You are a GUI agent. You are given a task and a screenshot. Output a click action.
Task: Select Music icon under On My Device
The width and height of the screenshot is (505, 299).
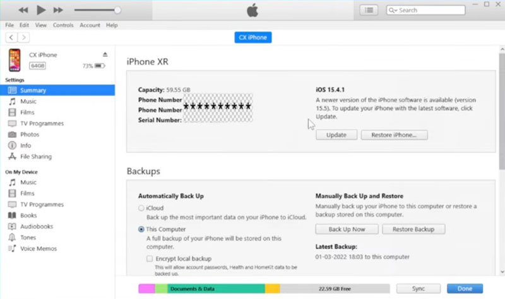point(12,182)
